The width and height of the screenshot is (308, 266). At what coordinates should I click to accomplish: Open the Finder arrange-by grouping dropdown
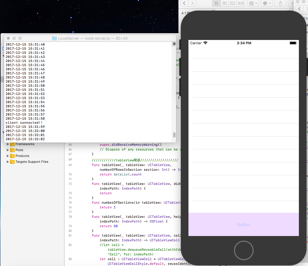253,3
